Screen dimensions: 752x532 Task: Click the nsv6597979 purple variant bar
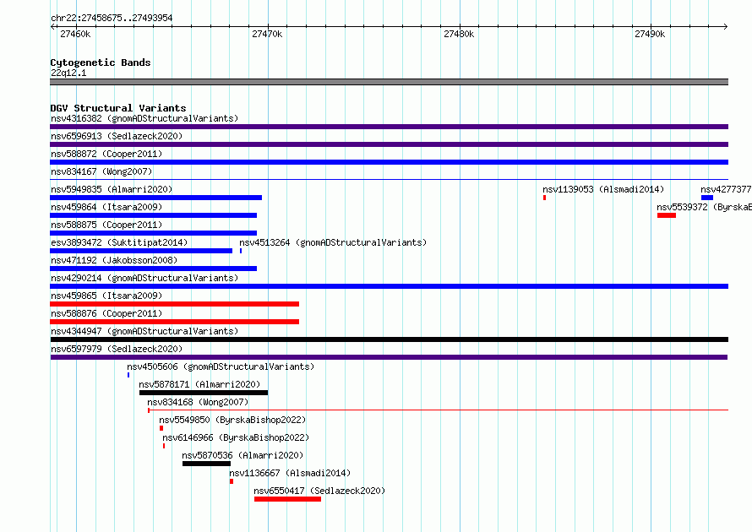(x=389, y=357)
